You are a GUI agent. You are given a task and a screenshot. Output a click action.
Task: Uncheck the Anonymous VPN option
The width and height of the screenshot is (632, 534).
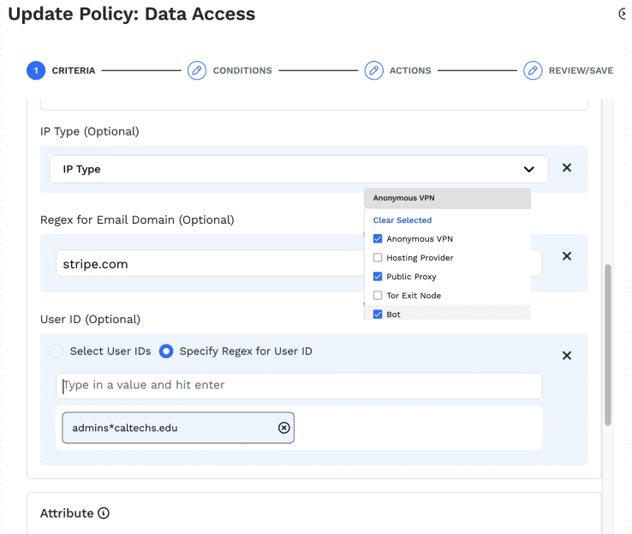(x=378, y=239)
